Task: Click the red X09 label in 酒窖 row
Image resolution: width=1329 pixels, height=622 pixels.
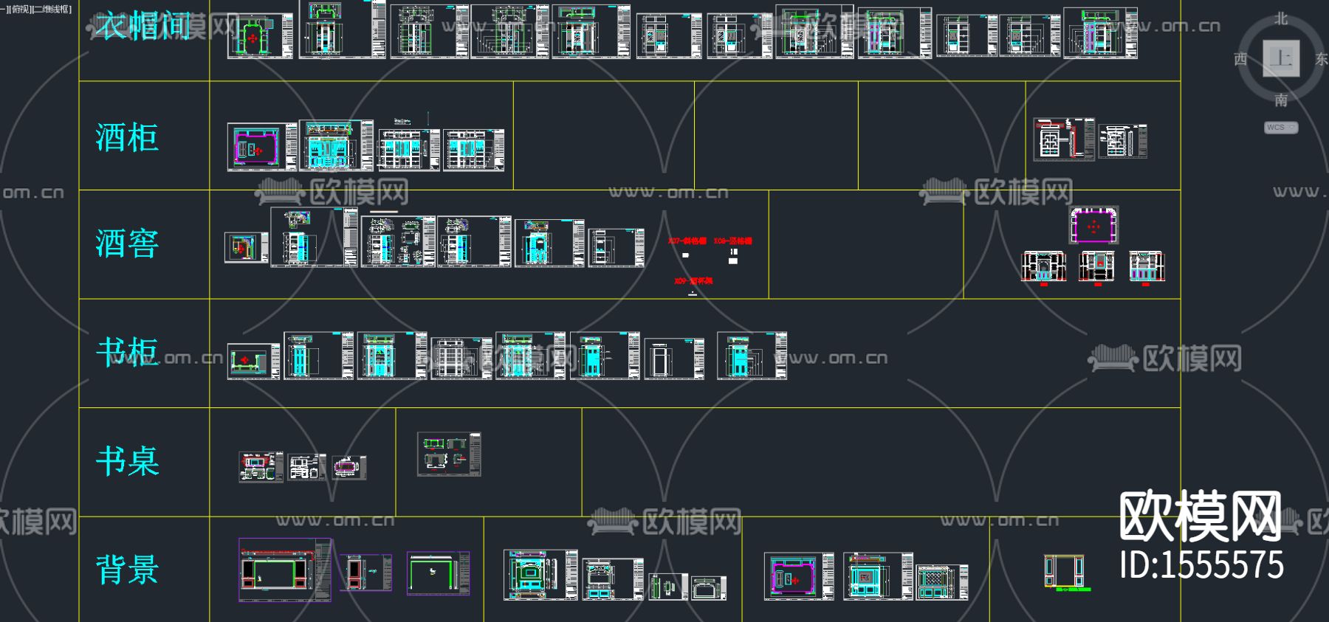Action: [x=693, y=281]
